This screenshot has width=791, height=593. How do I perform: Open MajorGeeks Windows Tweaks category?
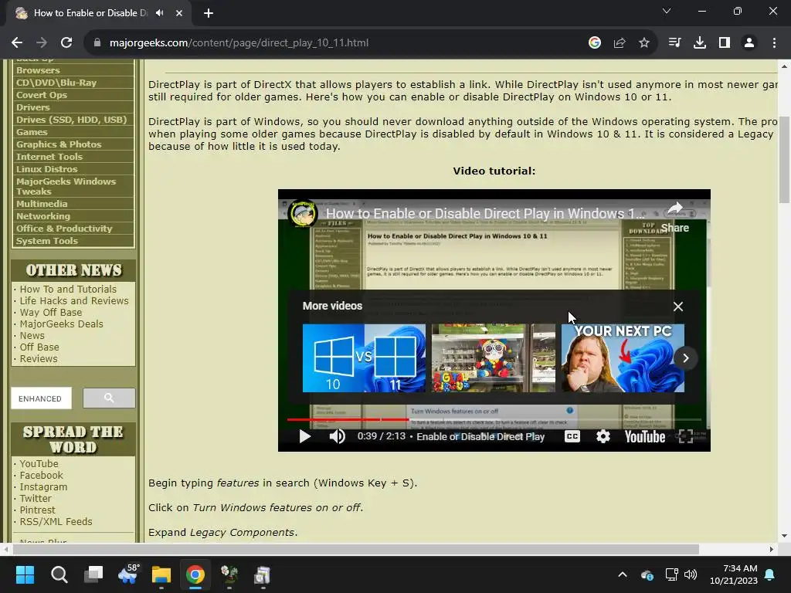click(x=66, y=186)
